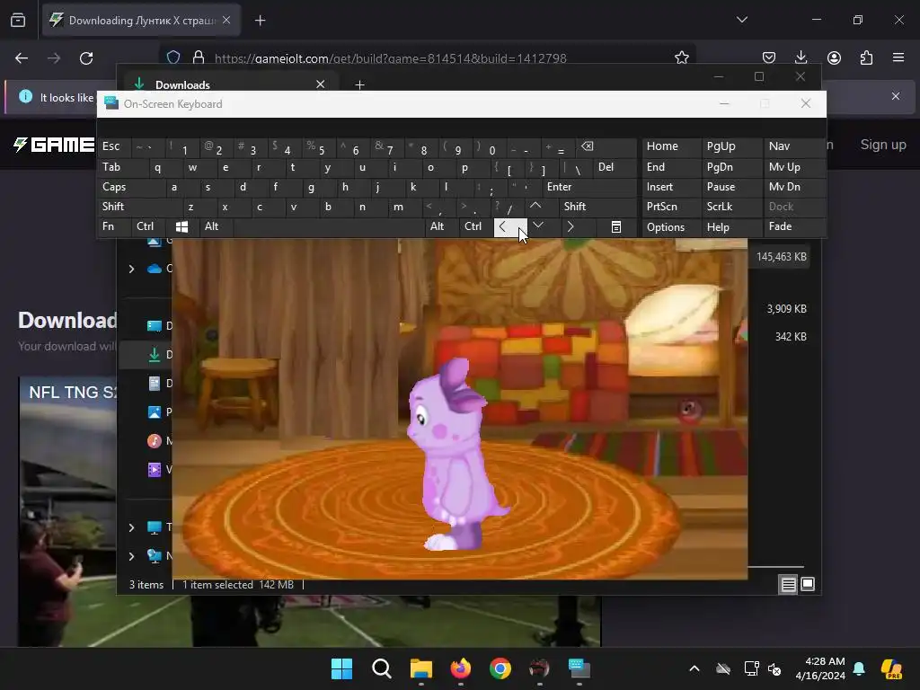Toggle right Shift key on On-Screen Keyboard
Viewport: 920px width, 690px height.
click(x=597, y=207)
